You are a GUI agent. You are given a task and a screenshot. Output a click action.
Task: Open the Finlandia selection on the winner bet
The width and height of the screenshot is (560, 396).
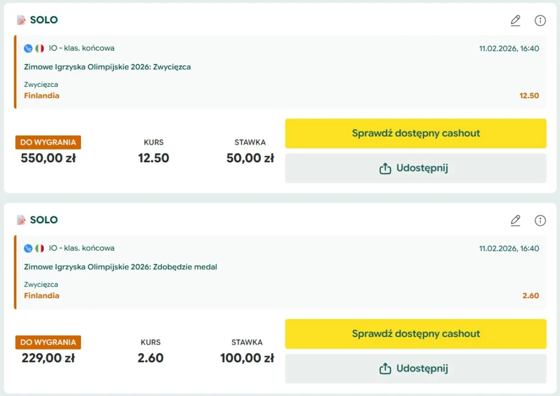(x=42, y=96)
